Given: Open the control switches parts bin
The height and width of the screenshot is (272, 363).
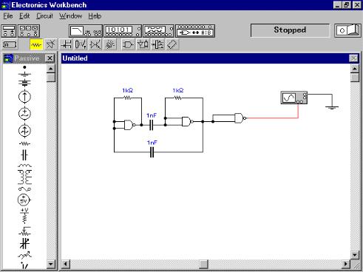Looking at the screenshot, I should click(x=81, y=45).
